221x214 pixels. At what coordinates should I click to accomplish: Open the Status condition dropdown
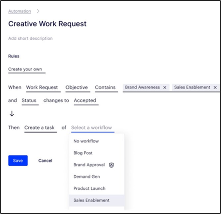click(x=30, y=101)
